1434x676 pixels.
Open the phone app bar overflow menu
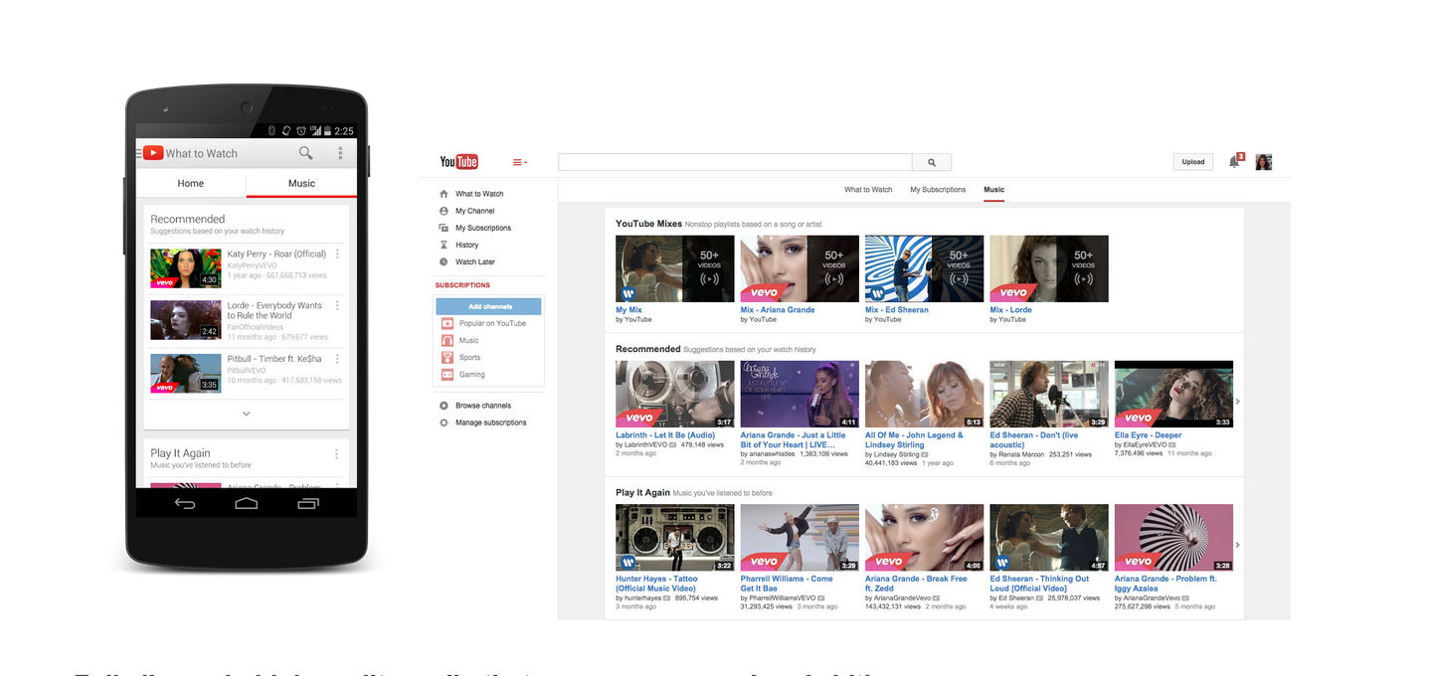coord(340,153)
